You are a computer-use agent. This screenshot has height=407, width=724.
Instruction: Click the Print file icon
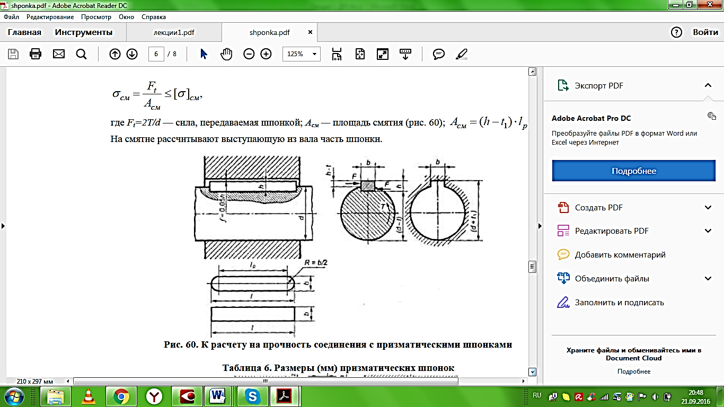(x=36, y=54)
